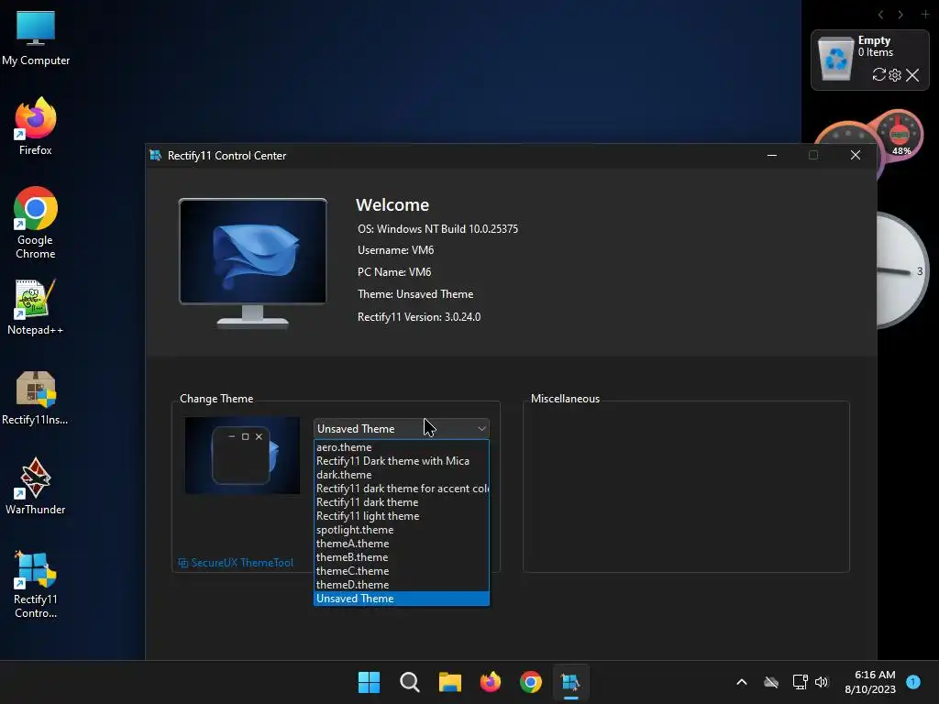The image size is (939, 704).
Task: Go to next gadget page arrow
Action: pos(900,15)
